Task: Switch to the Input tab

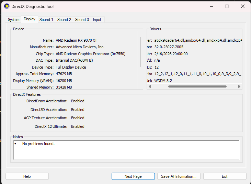Action: pyautogui.click(x=97, y=20)
